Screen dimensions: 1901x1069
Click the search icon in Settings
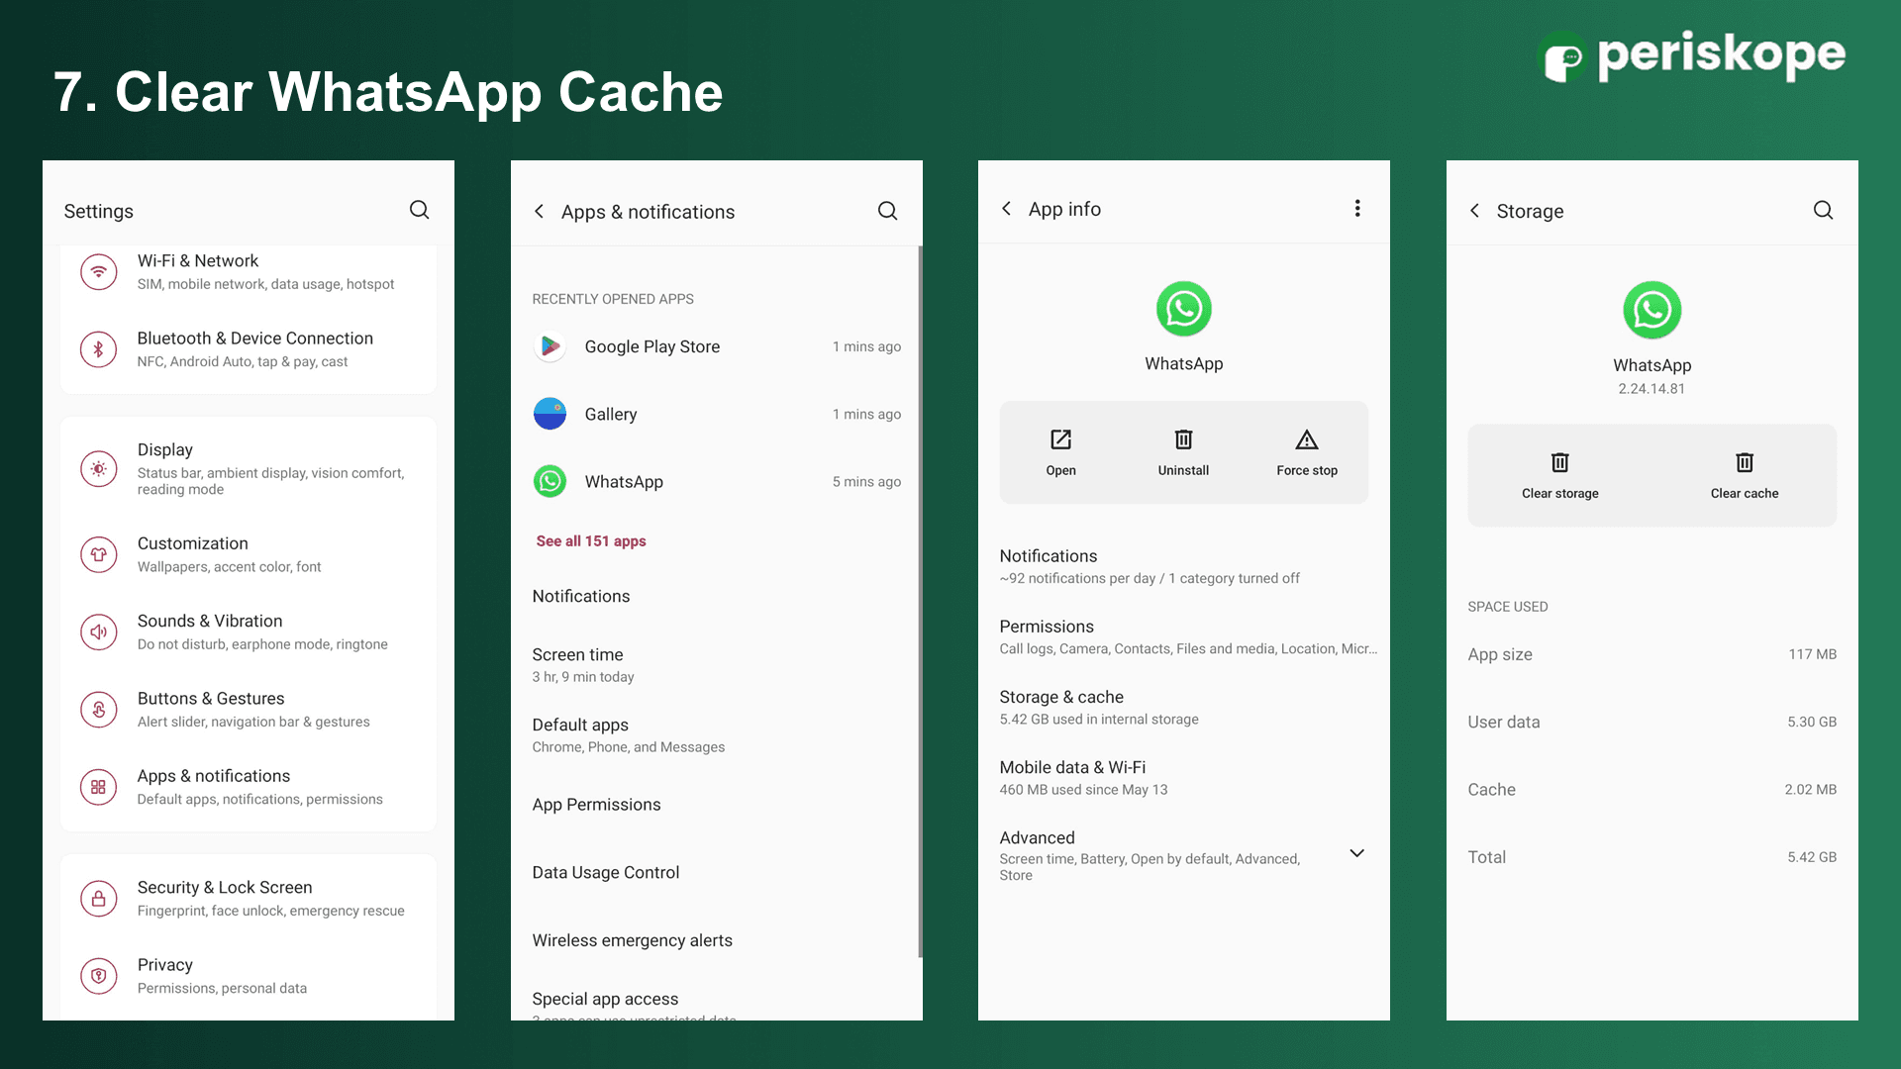tap(419, 210)
